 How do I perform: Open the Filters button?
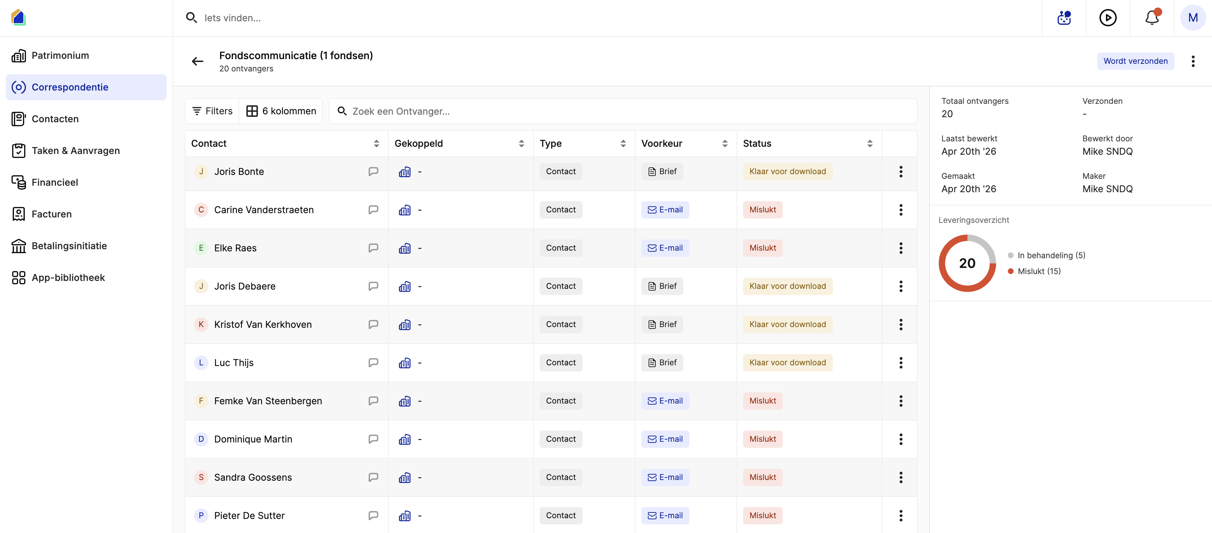pos(212,111)
